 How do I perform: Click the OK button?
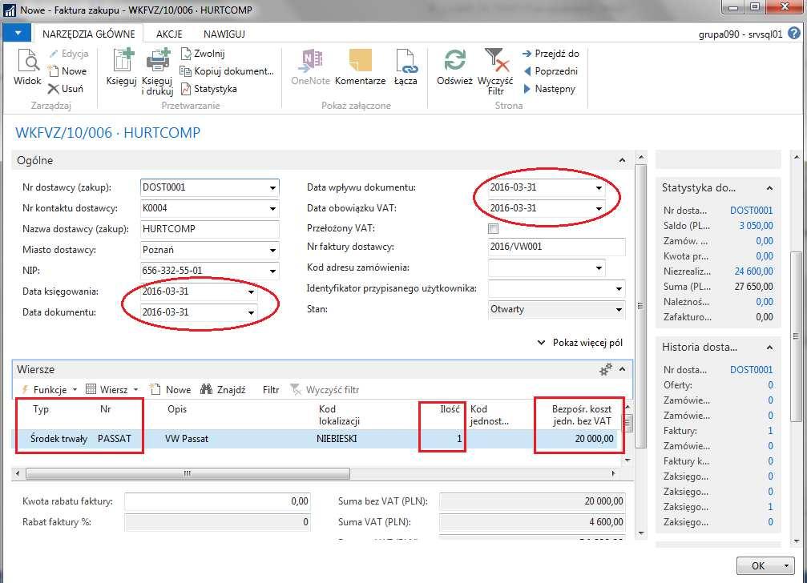coord(758,566)
